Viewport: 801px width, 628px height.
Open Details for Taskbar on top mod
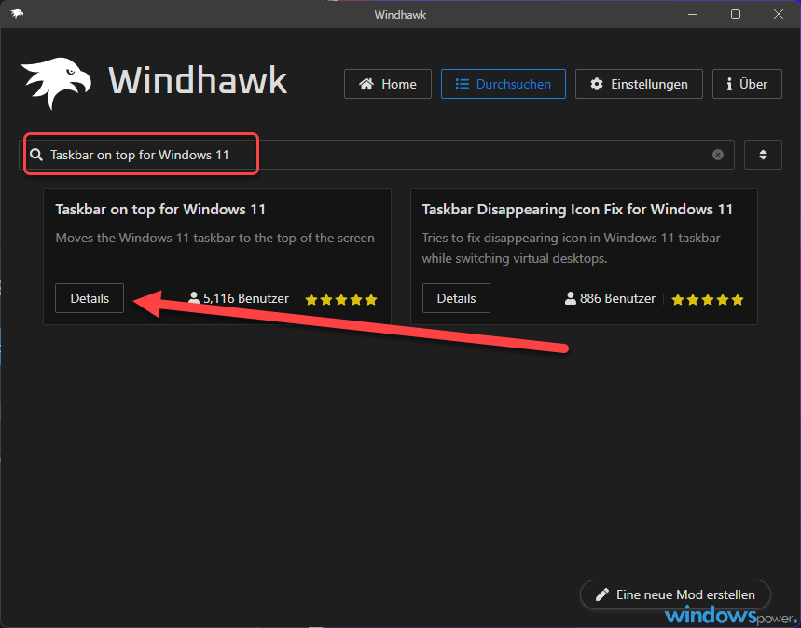click(90, 298)
